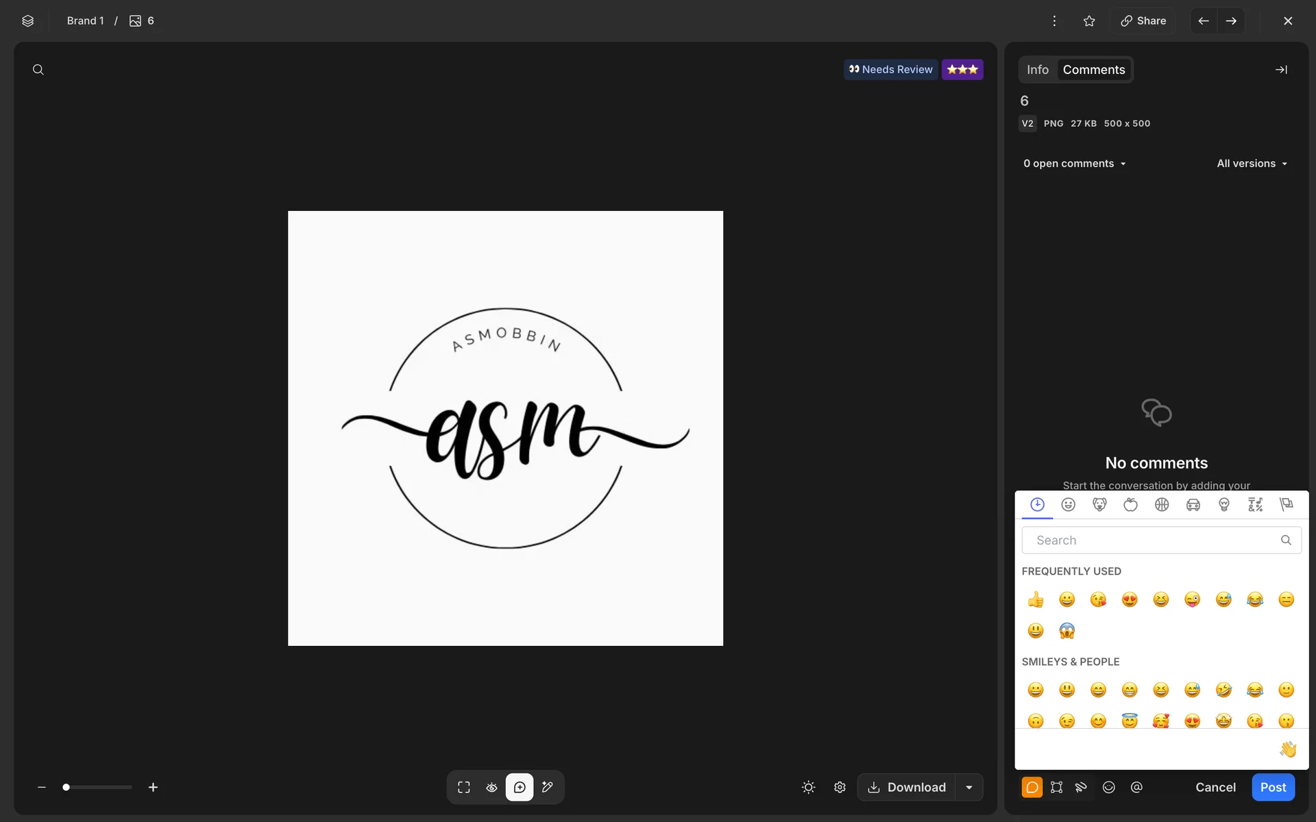Open the Flags emoji category
The width and height of the screenshot is (1316, 822).
pyautogui.click(x=1287, y=505)
